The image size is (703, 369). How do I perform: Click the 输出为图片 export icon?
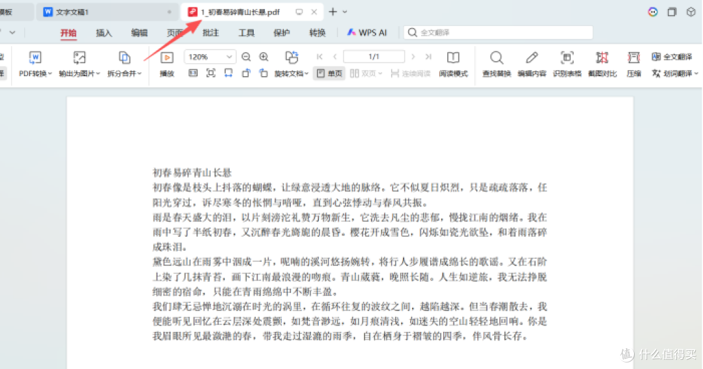click(79, 58)
